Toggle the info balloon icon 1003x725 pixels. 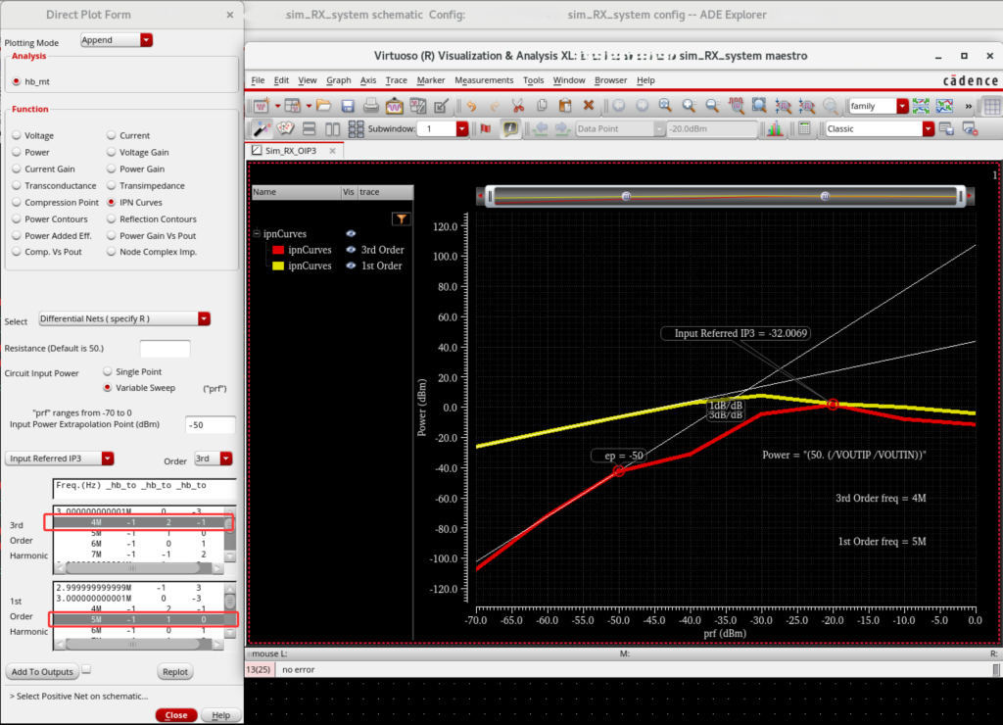509,128
